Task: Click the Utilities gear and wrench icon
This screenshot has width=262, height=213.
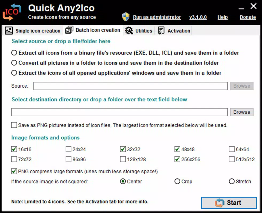Action: (129, 31)
